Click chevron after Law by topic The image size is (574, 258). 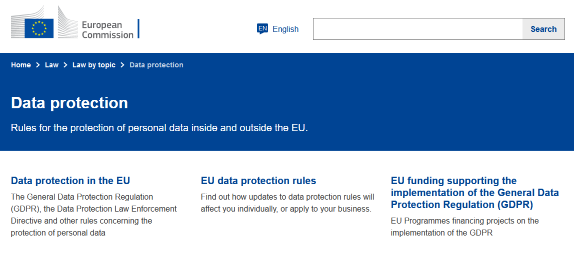pos(122,65)
